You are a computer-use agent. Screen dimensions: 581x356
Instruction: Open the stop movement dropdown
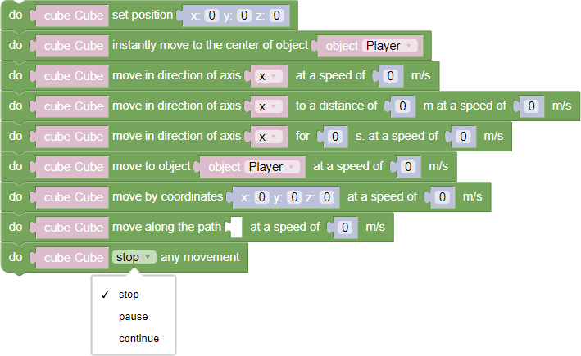click(x=134, y=257)
